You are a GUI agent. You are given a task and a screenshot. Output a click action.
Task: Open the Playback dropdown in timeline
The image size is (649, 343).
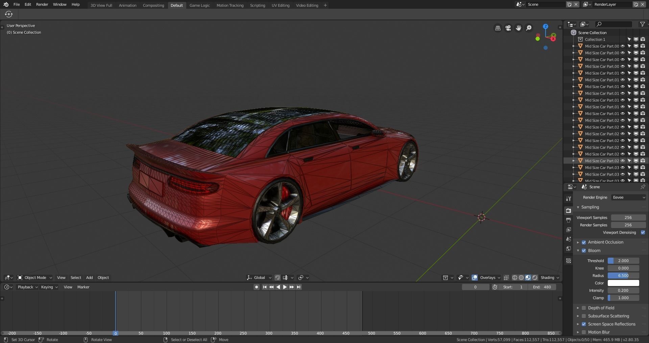coord(27,287)
